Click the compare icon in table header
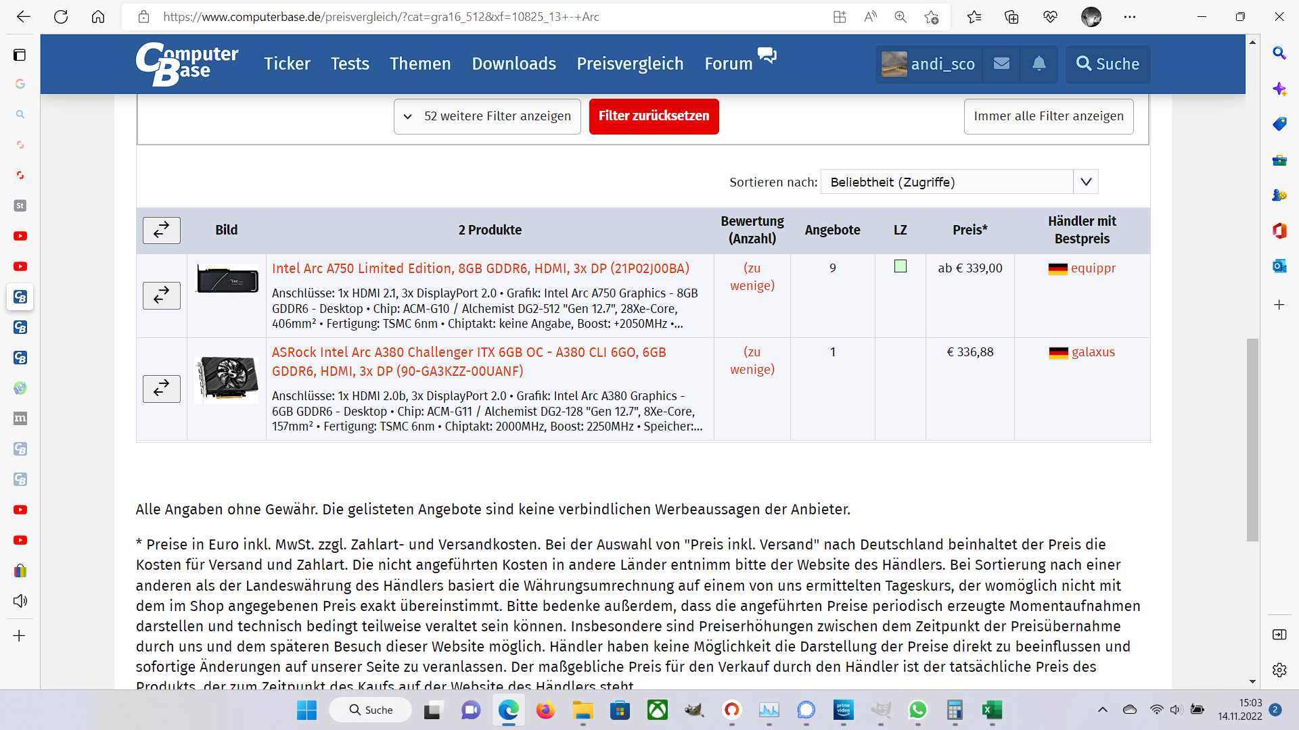The height and width of the screenshot is (730, 1299). click(161, 230)
